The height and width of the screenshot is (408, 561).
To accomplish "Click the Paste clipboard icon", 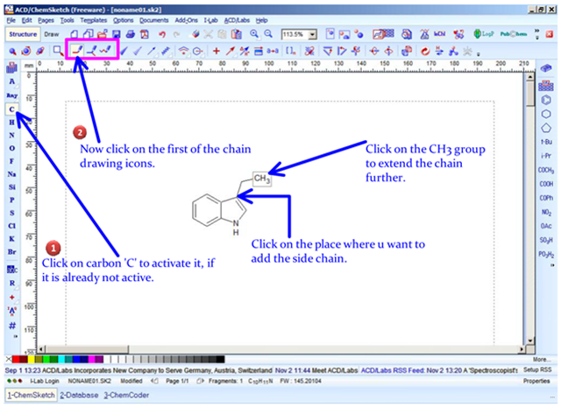I will [x=236, y=34].
